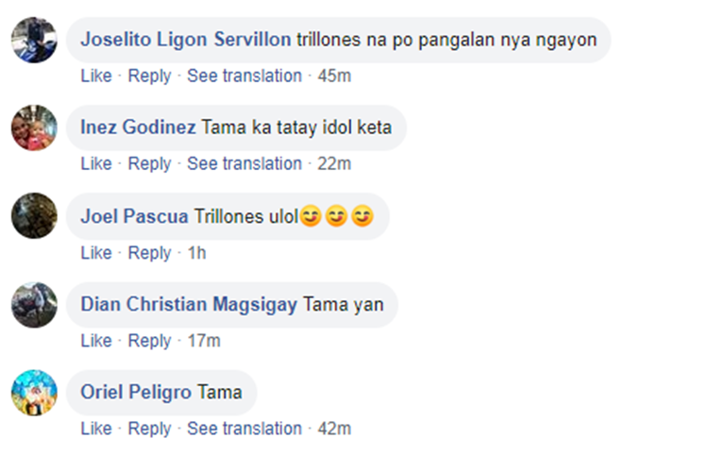See translation of Inez Godinez's comment
Screen dimensions: 708x455
click(x=244, y=163)
